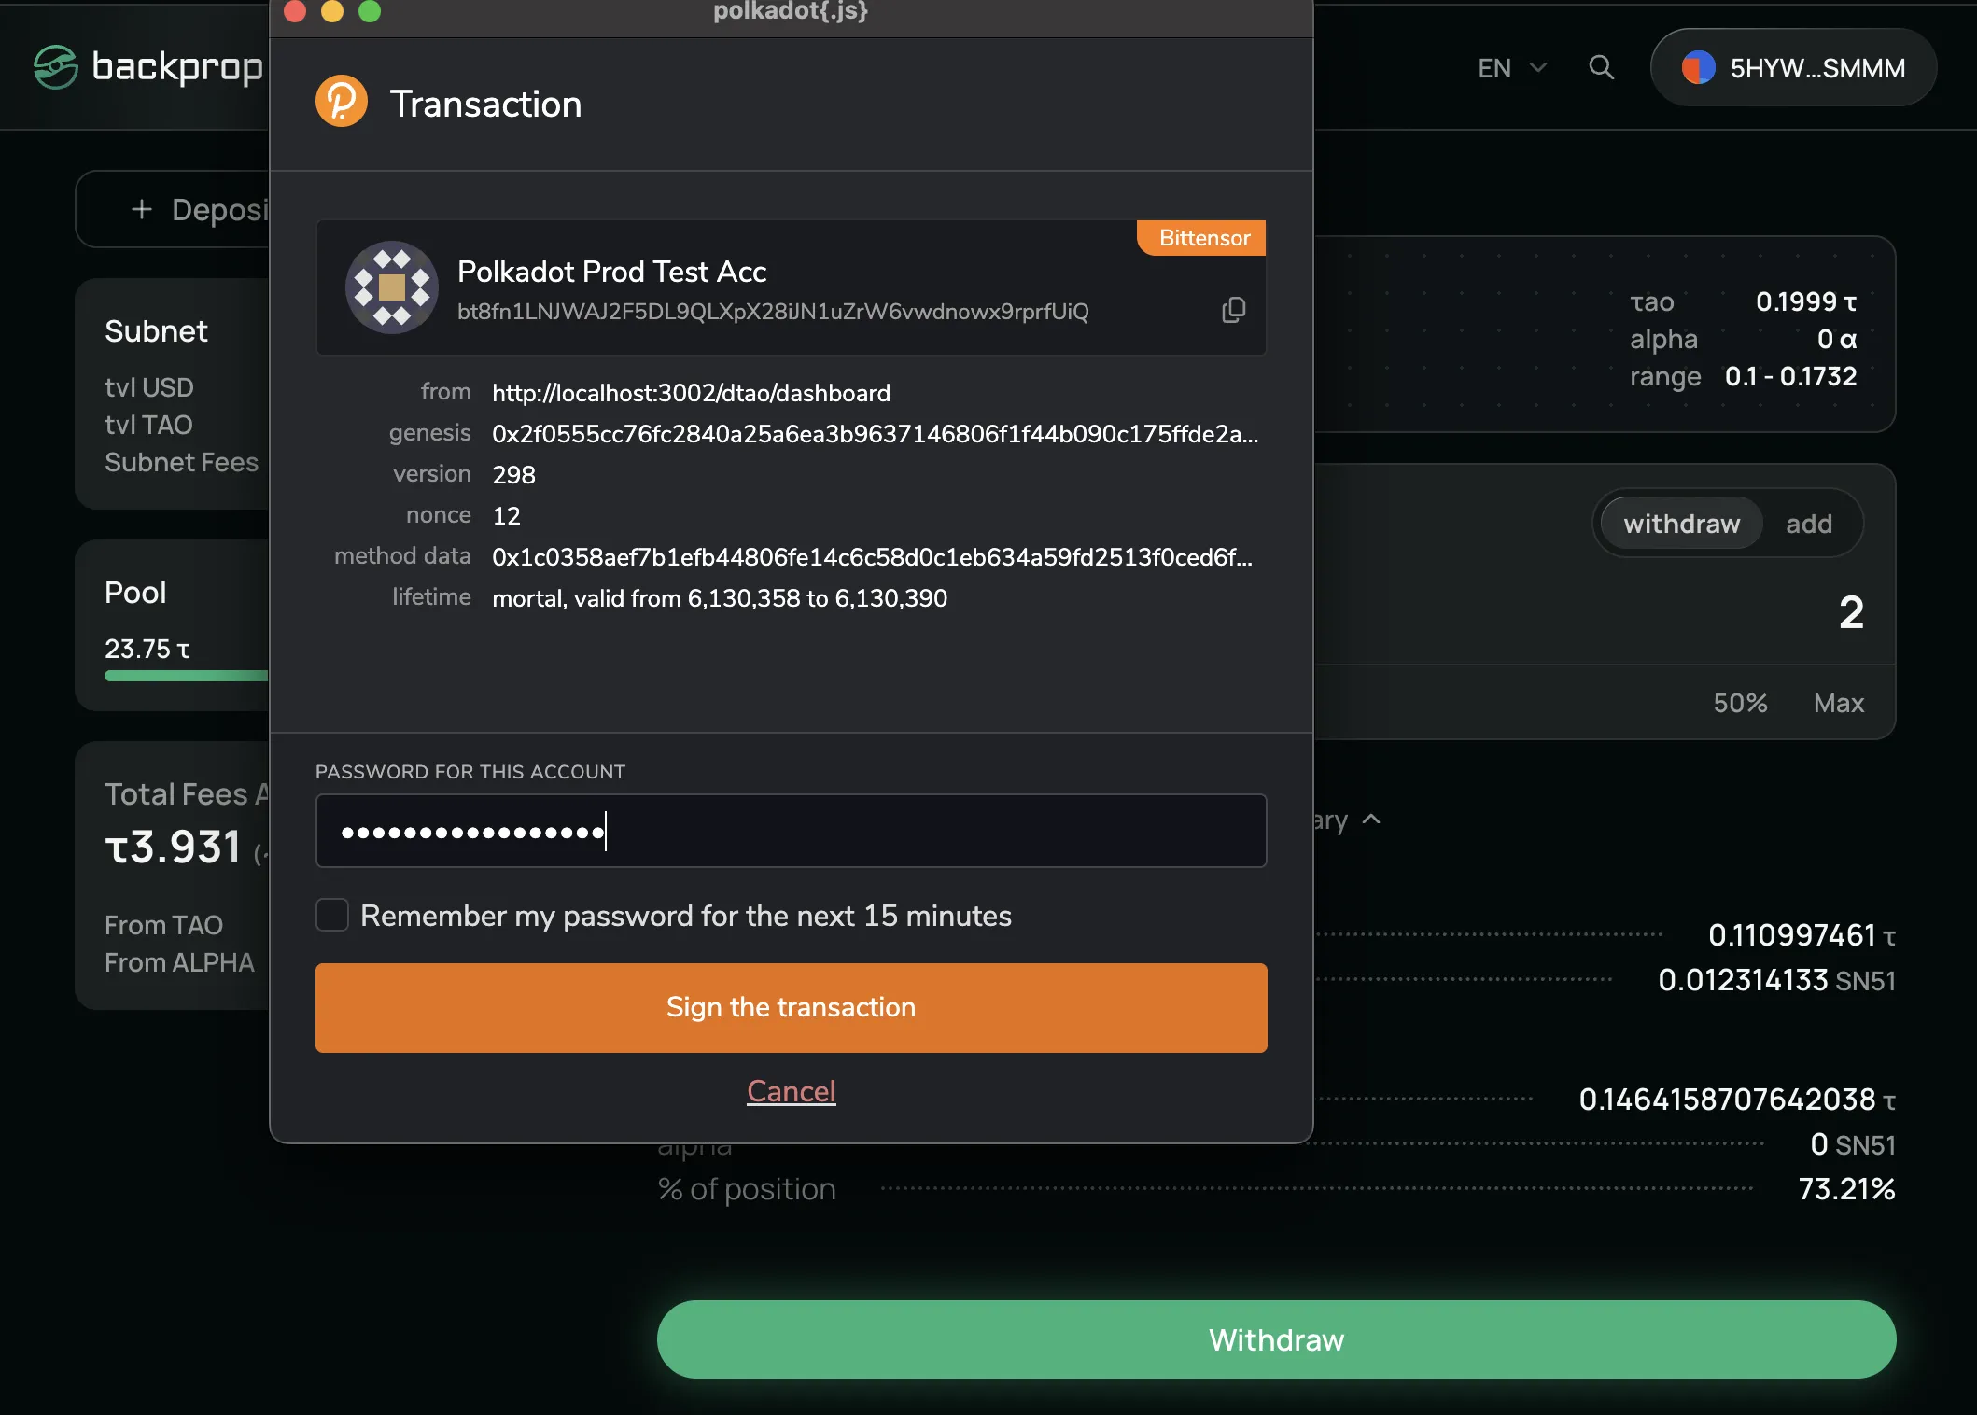Click the 0 SN51 alpha value

[1853, 1144]
